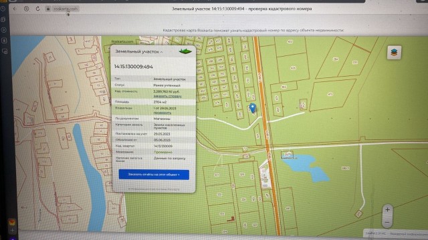Click the roskarta.com address bar
Screen dimensions: 428x240
coord(66,9)
